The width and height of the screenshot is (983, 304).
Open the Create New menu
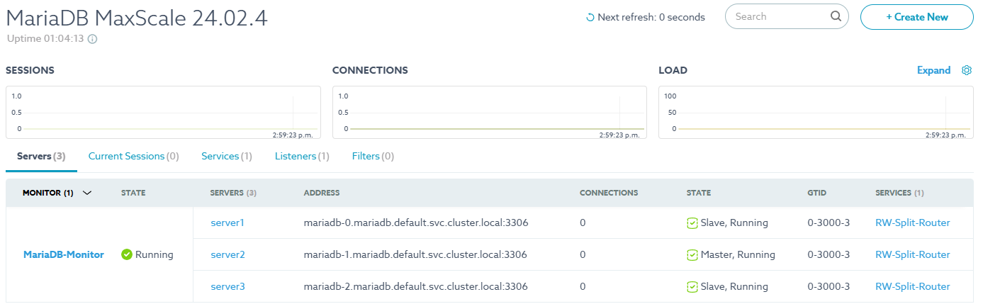pyautogui.click(x=917, y=17)
